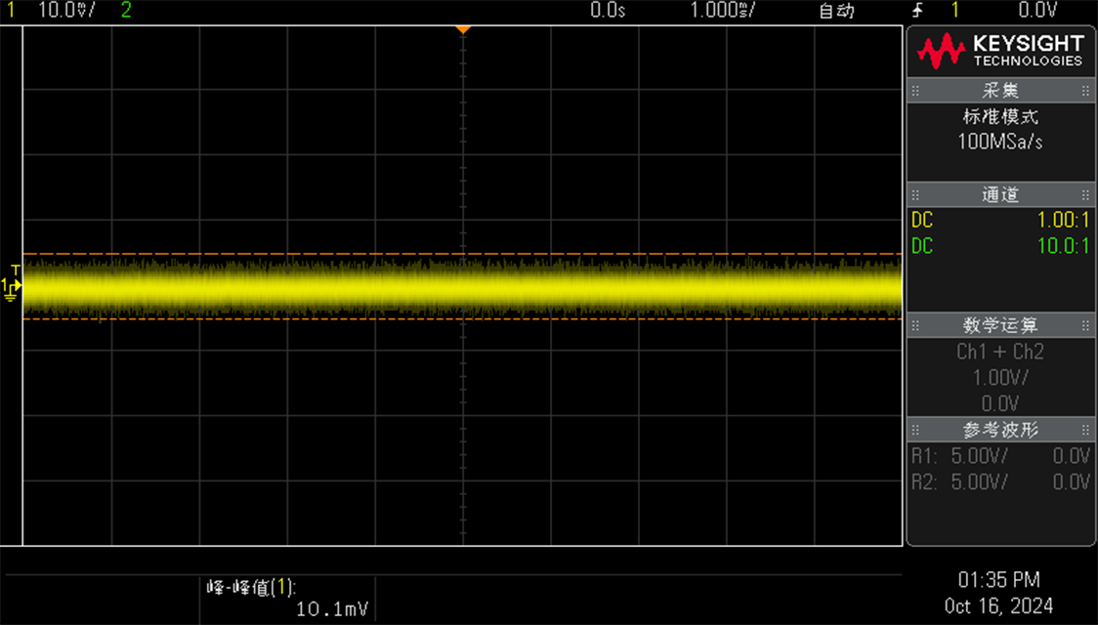This screenshot has width=1098, height=625.
Task: Open the 参考波形 reference waveform header
Action: (x=1000, y=430)
